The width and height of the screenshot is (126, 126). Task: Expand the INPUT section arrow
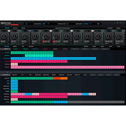10,49
